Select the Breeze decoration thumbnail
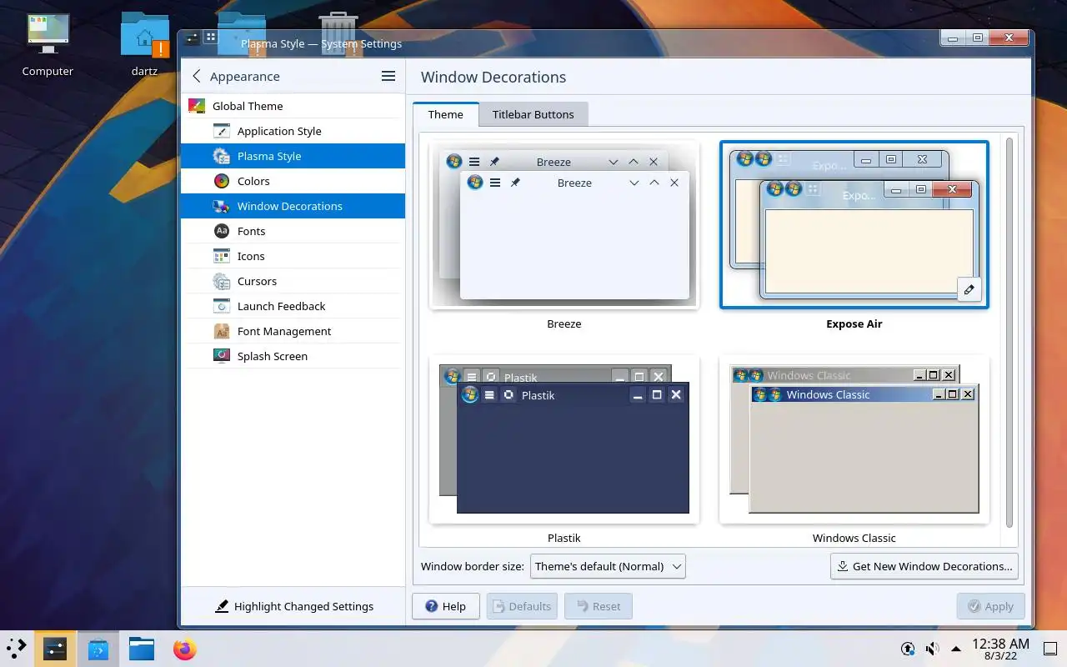 (564, 225)
